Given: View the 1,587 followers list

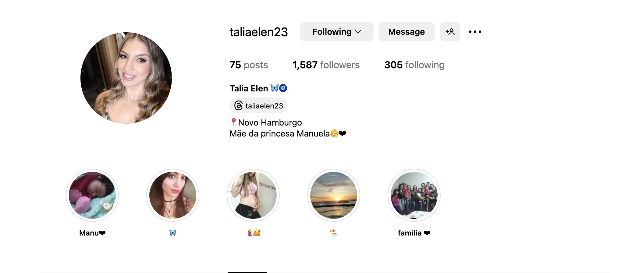Looking at the screenshot, I should coord(326,65).
